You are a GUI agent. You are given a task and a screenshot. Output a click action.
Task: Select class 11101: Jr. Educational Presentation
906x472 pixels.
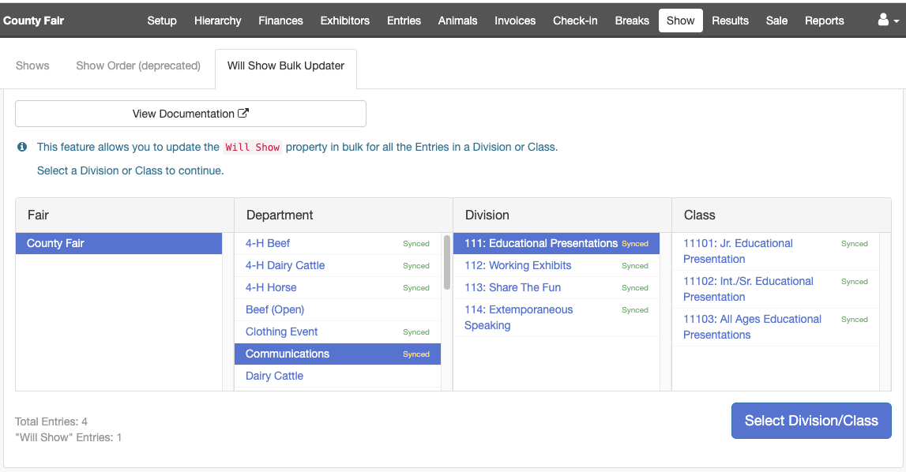coord(738,251)
